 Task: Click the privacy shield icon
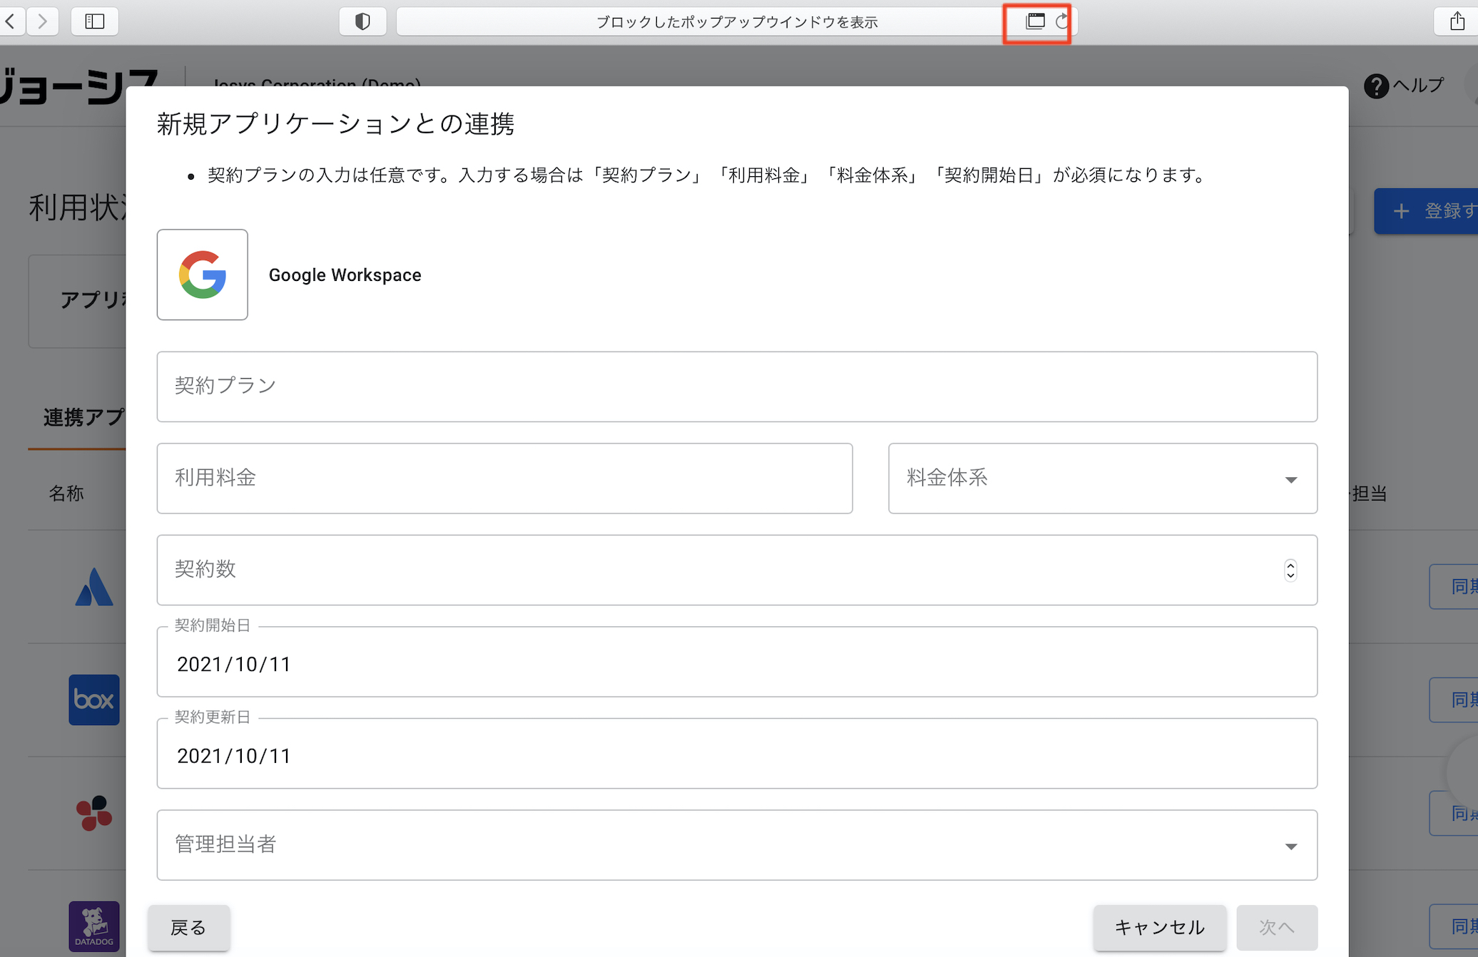tap(362, 21)
